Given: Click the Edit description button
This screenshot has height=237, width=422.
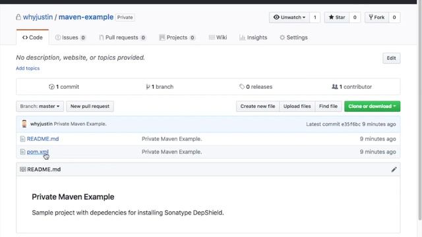Looking at the screenshot, I should [391, 58].
